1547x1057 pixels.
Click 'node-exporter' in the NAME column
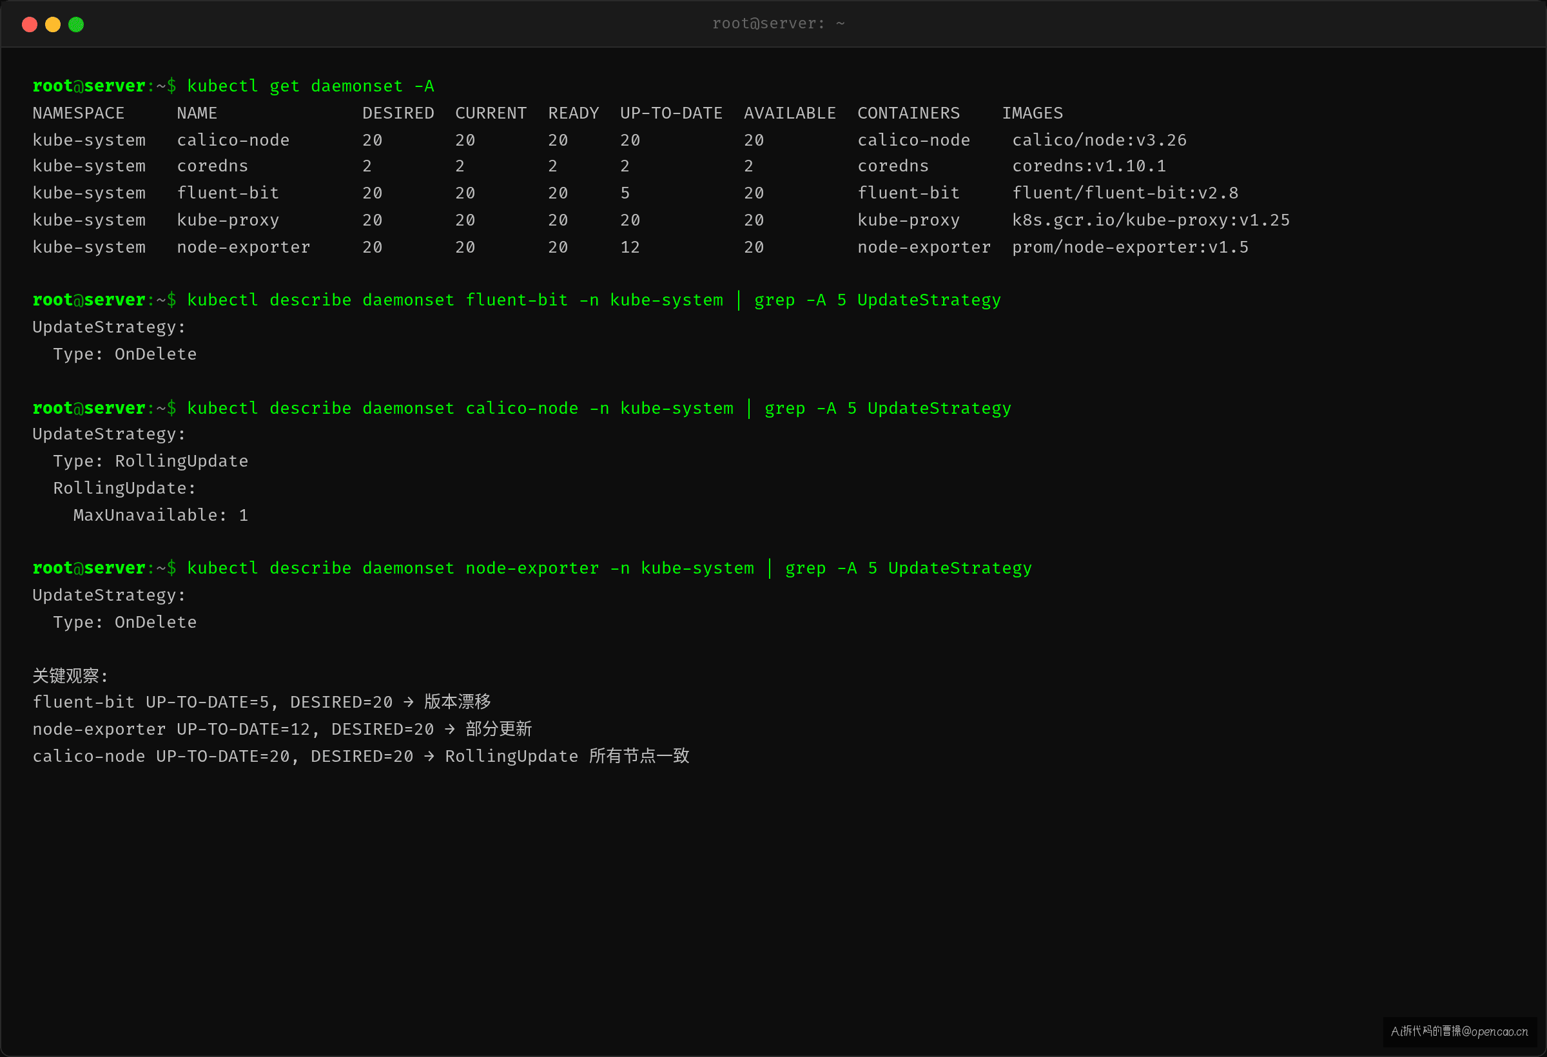click(244, 247)
